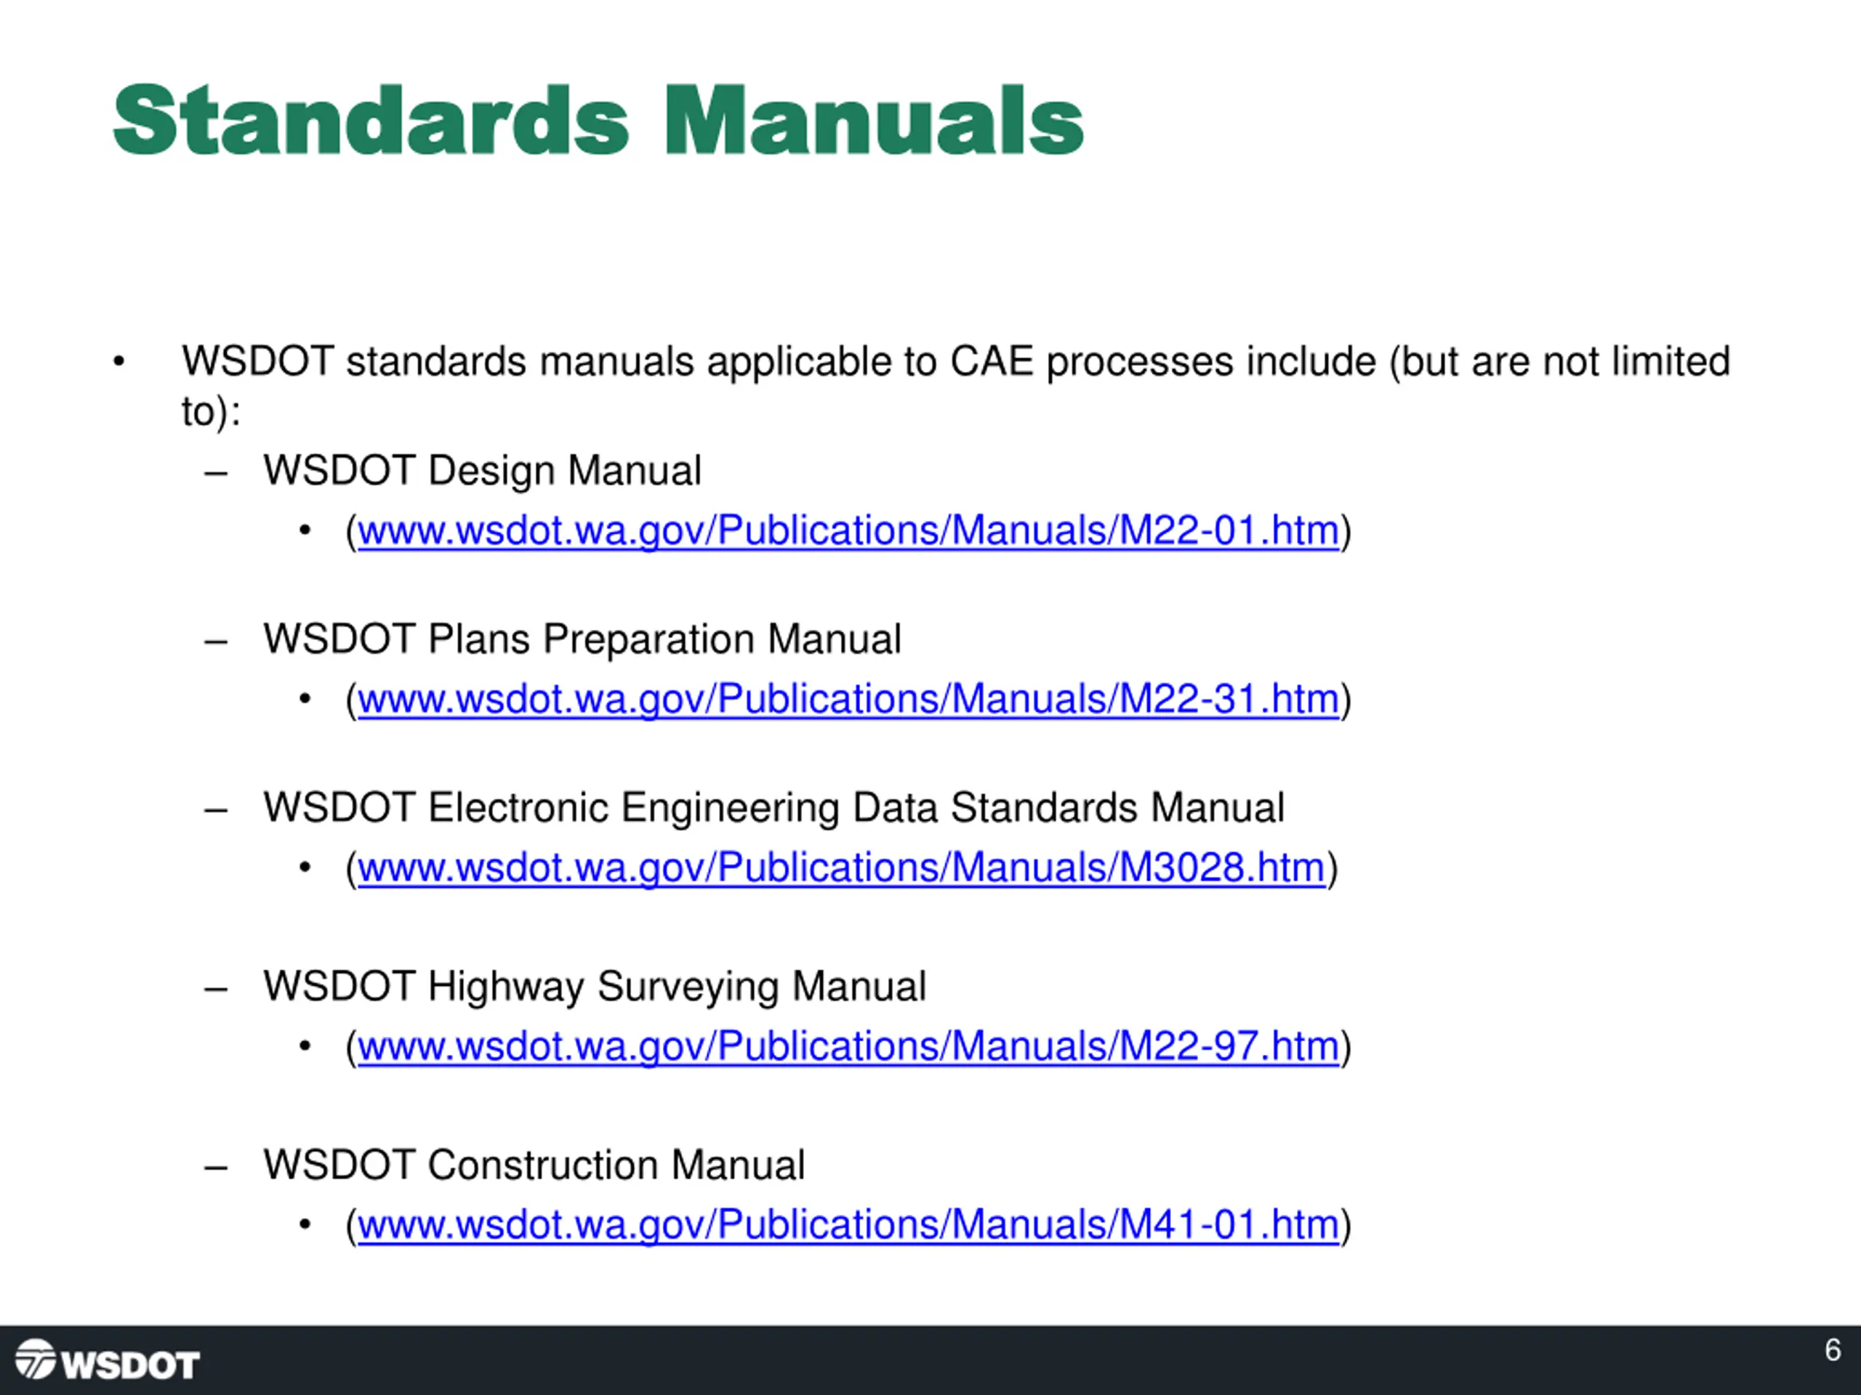Screen dimensions: 1861x1395
Task: Select the Standards Manuals title
Action: click(x=598, y=120)
